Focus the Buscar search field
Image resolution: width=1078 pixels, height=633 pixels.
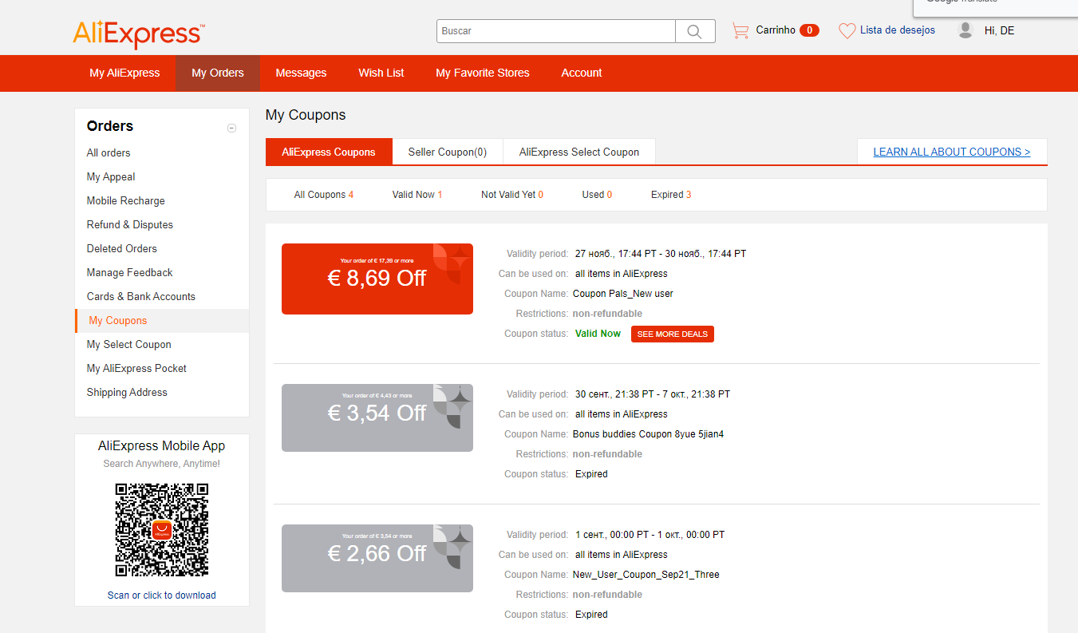[556, 31]
